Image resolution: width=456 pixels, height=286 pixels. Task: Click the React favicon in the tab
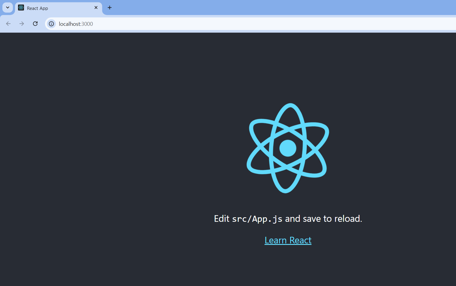[21, 8]
